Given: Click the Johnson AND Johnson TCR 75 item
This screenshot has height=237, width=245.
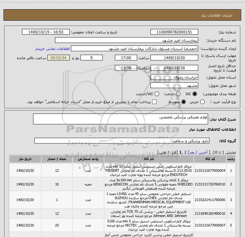Looking at the screenshot, I should point(149,213).
